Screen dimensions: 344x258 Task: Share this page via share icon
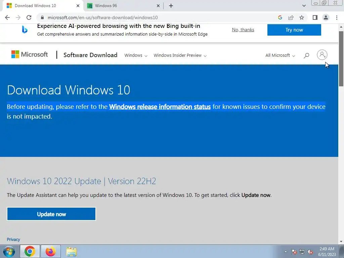point(291,17)
